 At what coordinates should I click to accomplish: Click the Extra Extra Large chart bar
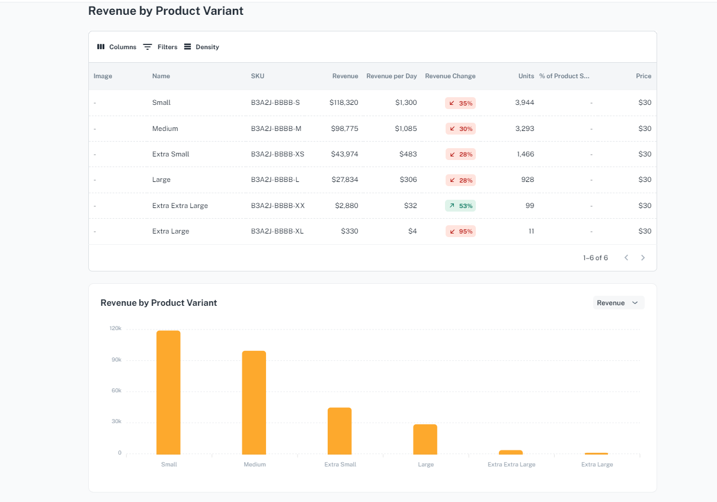tap(511, 452)
